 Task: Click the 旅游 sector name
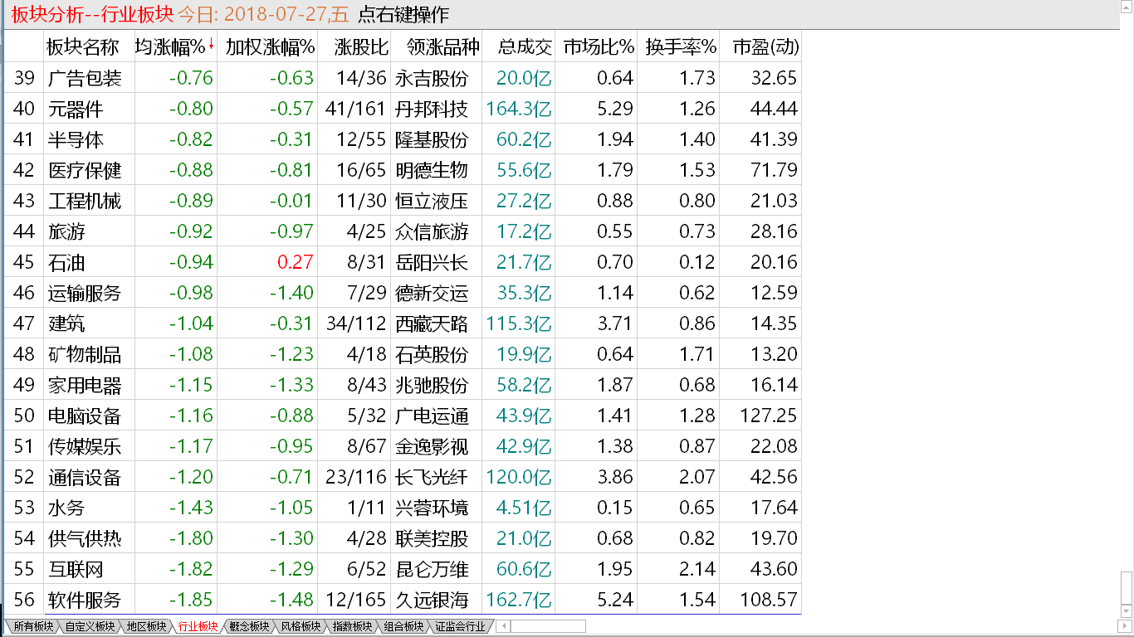[x=66, y=231]
